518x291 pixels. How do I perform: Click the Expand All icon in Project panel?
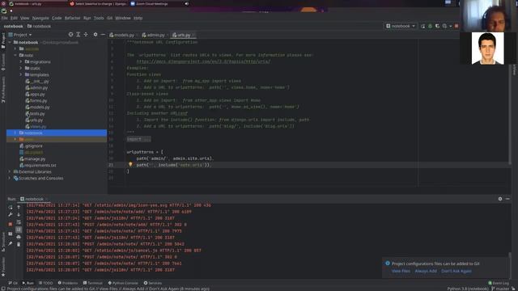click(x=79, y=34)
